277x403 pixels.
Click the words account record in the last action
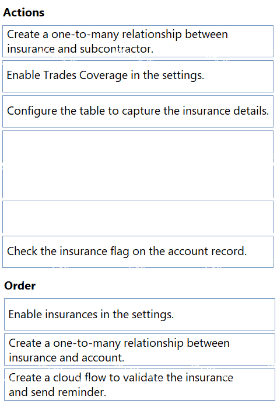click(207, 251)
